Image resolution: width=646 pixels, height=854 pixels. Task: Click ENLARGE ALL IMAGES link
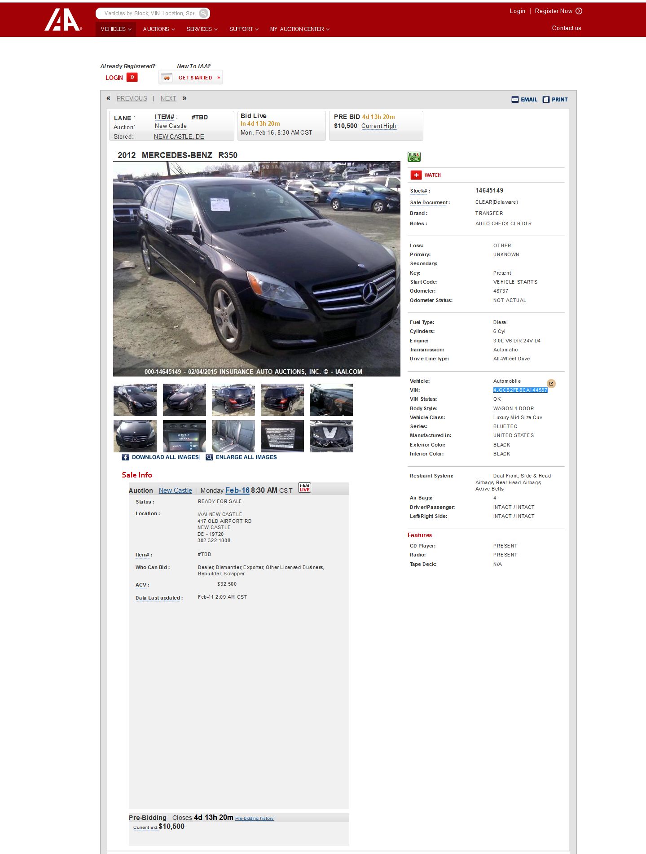click(x=246, y=457)
